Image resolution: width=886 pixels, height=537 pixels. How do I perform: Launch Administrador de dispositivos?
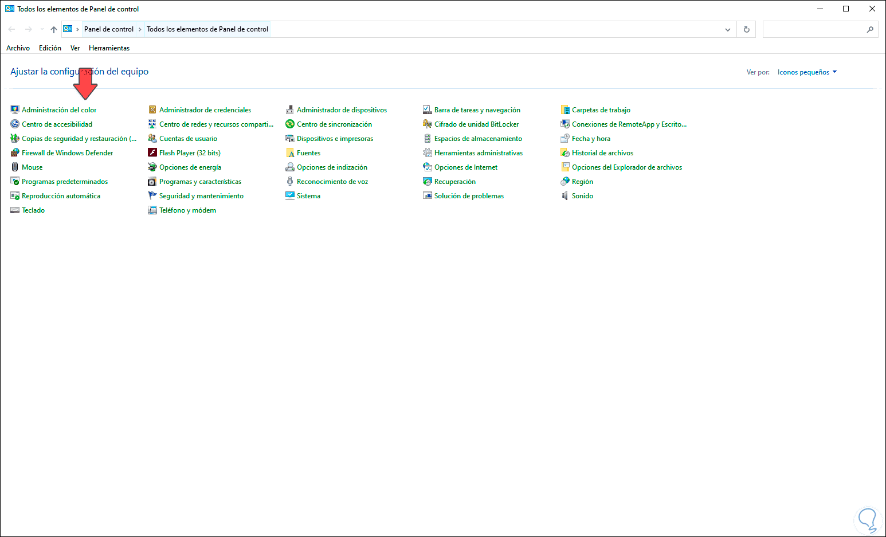tap(342, 109)
